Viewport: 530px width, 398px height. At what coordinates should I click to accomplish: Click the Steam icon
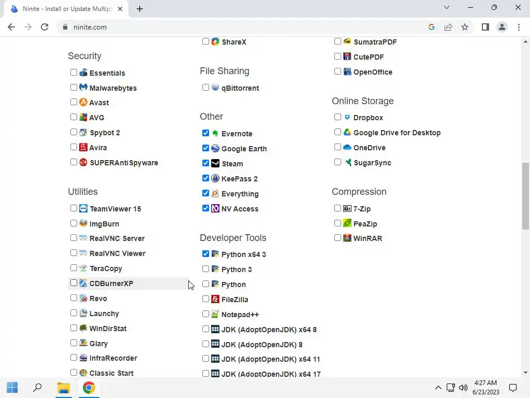tap(215, 163)
